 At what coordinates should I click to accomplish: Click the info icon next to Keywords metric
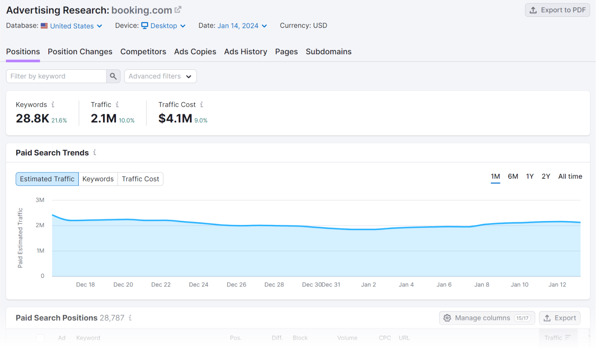[x=53, y=104]
